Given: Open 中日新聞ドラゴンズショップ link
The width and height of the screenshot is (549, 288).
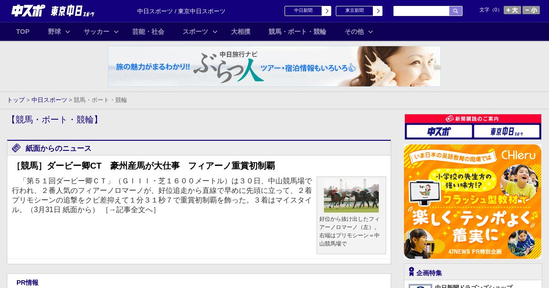Looking at the screenshot, I should click(x=474, y=286).
